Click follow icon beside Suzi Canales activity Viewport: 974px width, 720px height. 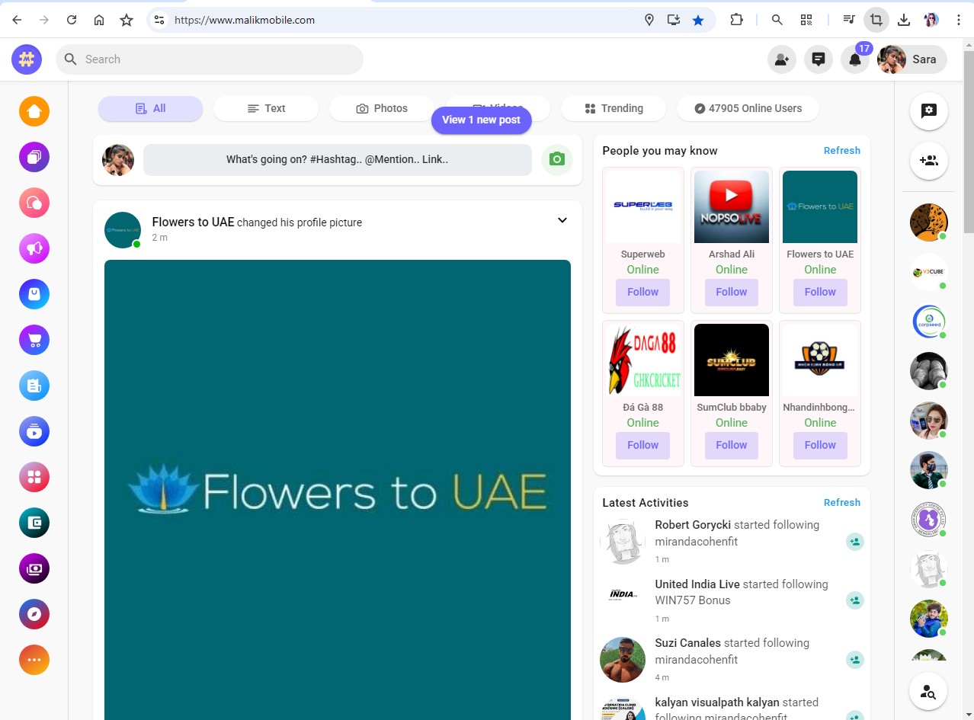[x=855, y=660]
